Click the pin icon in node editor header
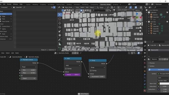The width and height of the screenshot is (169, 95). coord(80,53)
